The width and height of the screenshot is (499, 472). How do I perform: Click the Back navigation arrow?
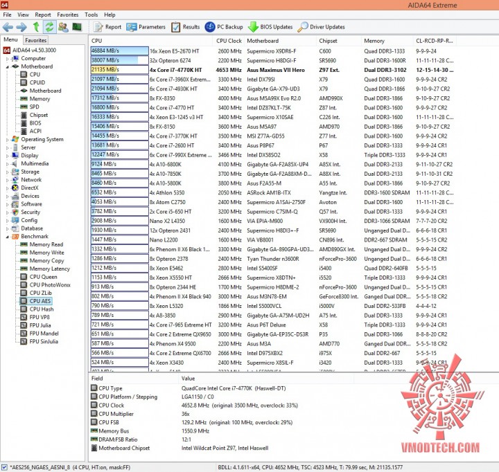click(x=8, y=27)
